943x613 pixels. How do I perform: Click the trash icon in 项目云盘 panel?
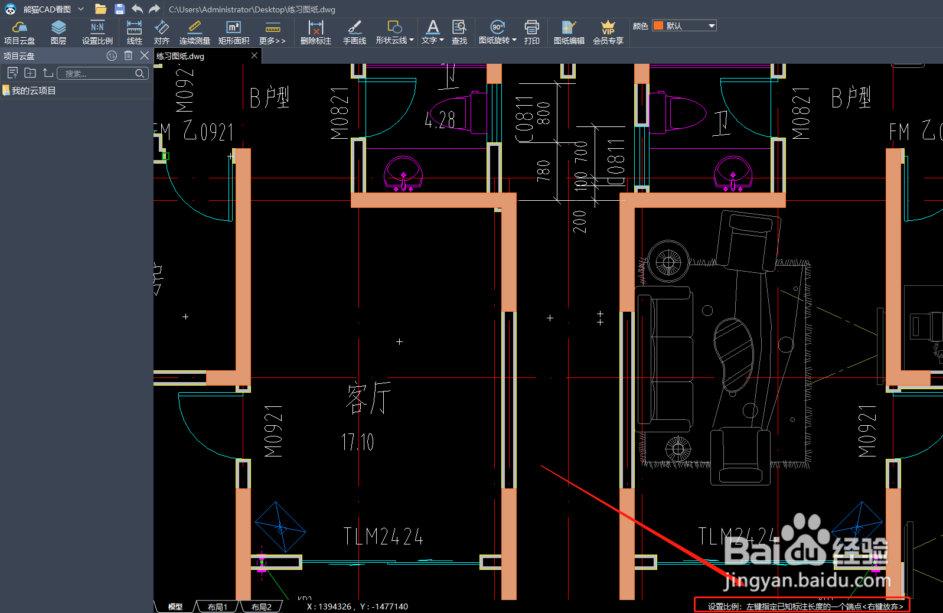pyautogui.click(x=128, y=56)
